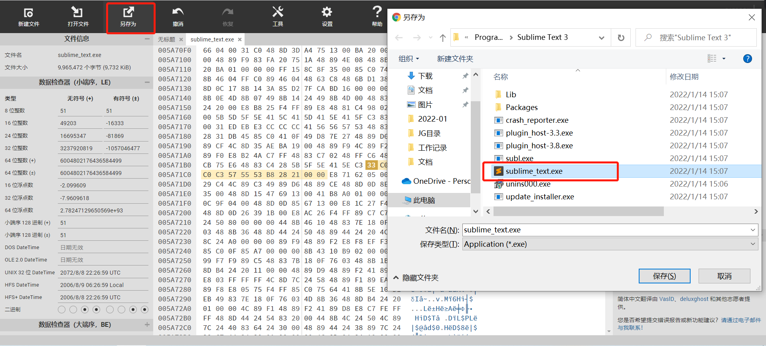The image size is (766, 346).
Task: Sort files by 名称 column header
Action: click(x=501, y=77)
